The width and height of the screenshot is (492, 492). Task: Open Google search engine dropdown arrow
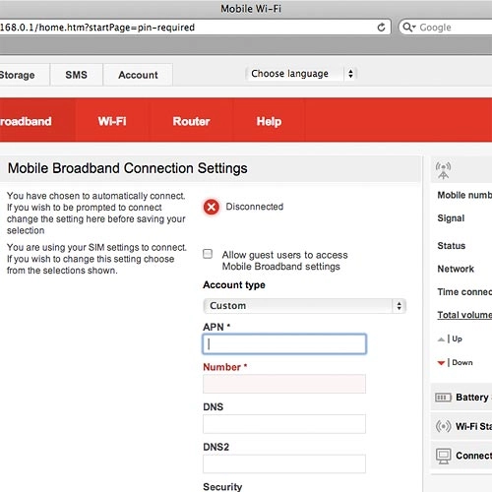(x=414, y=27)
